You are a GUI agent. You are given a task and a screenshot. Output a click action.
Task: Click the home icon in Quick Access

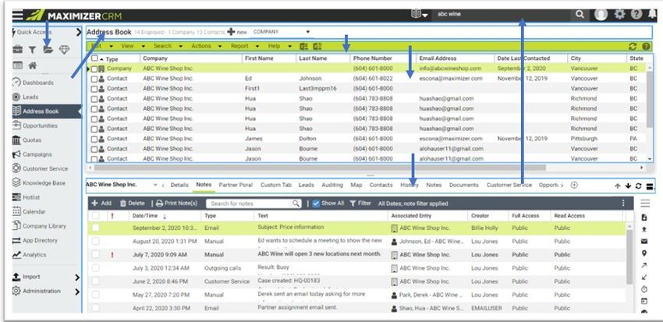33,65
